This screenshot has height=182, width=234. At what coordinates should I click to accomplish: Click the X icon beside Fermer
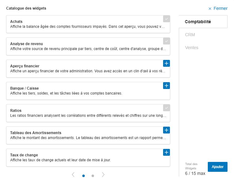coord(210,9)
